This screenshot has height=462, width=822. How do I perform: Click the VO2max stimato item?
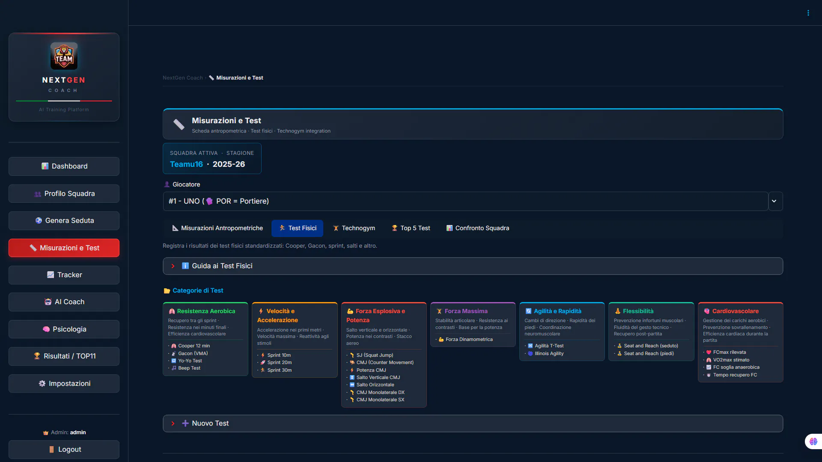point(727,360)
